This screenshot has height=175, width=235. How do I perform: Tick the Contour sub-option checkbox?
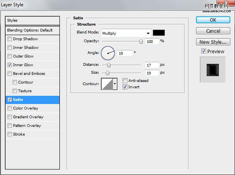coord(15,82)
